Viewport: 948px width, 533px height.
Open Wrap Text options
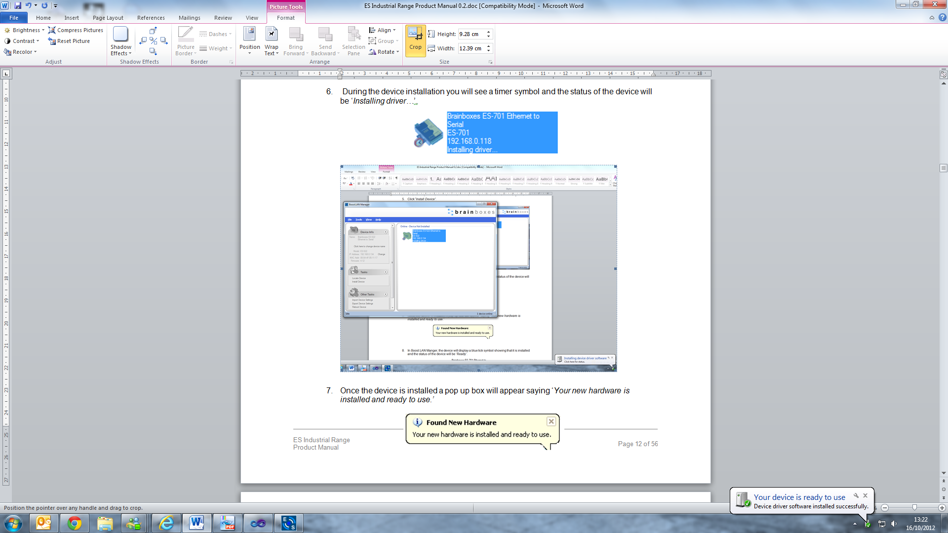(x=271, y=41)
